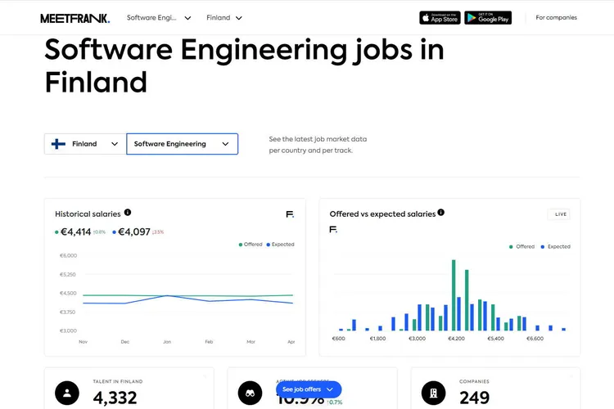This screenshot has height=409, width=614.
Task: Click the binoculars icon
Action: click(250, 393)
